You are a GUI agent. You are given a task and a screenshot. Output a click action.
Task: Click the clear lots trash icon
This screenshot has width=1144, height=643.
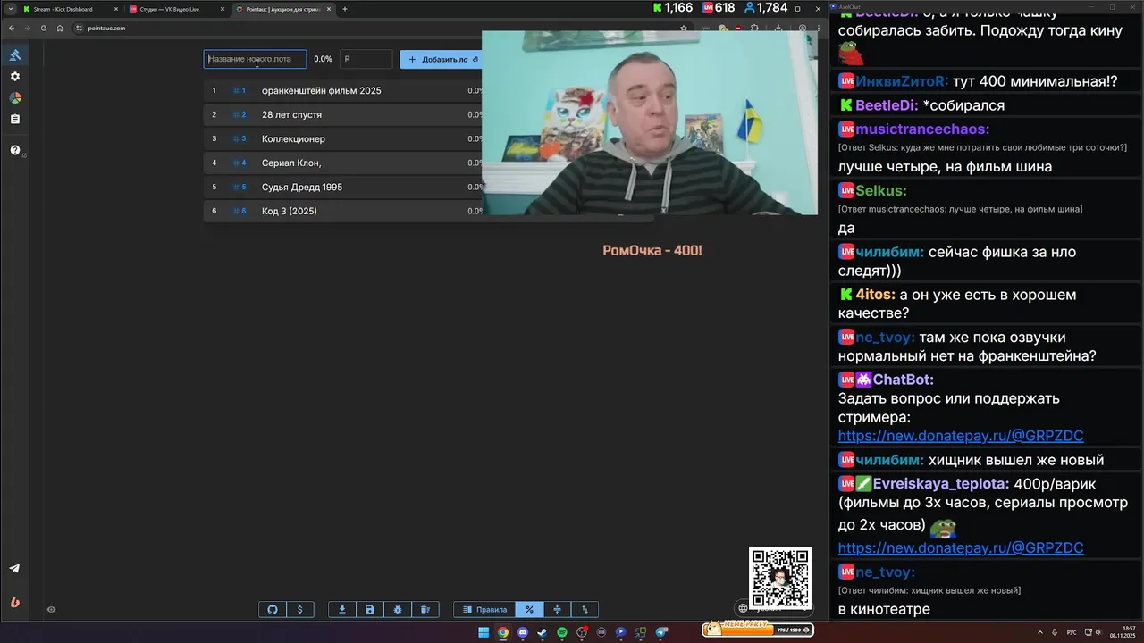[x=425, y=609]
